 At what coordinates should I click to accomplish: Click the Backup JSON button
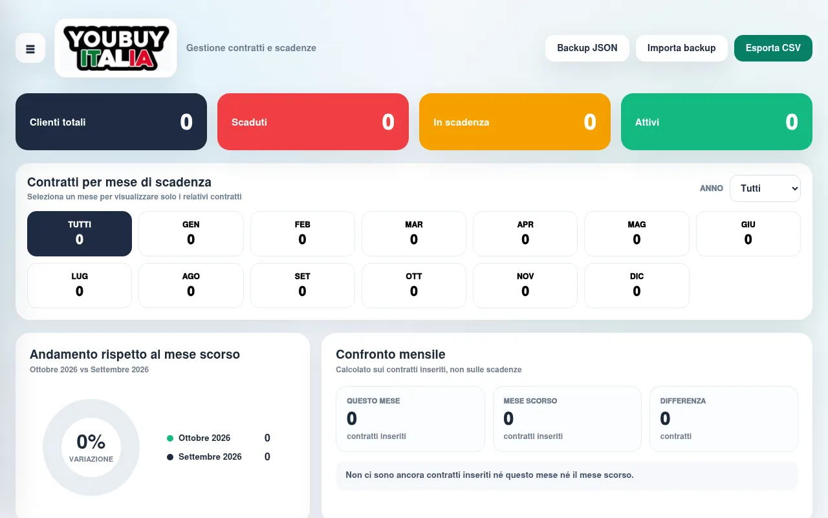587,48
